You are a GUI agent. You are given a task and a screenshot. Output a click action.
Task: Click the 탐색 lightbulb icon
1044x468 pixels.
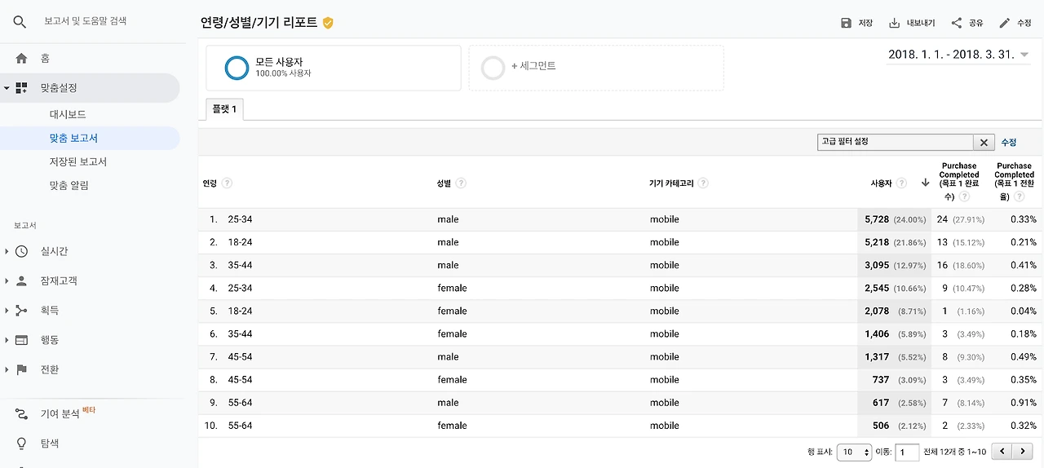coord(21,444)
